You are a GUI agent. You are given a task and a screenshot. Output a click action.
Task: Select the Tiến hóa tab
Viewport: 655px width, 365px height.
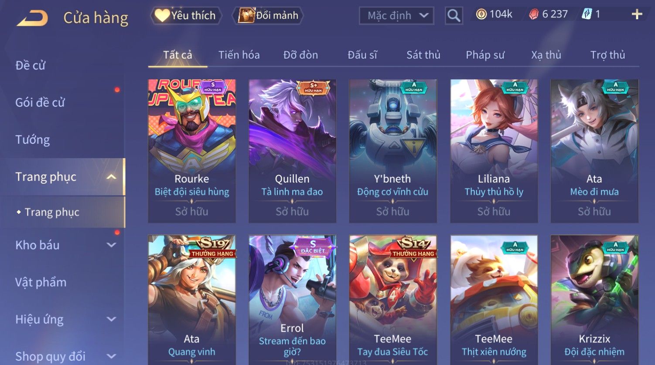point(239,55)
